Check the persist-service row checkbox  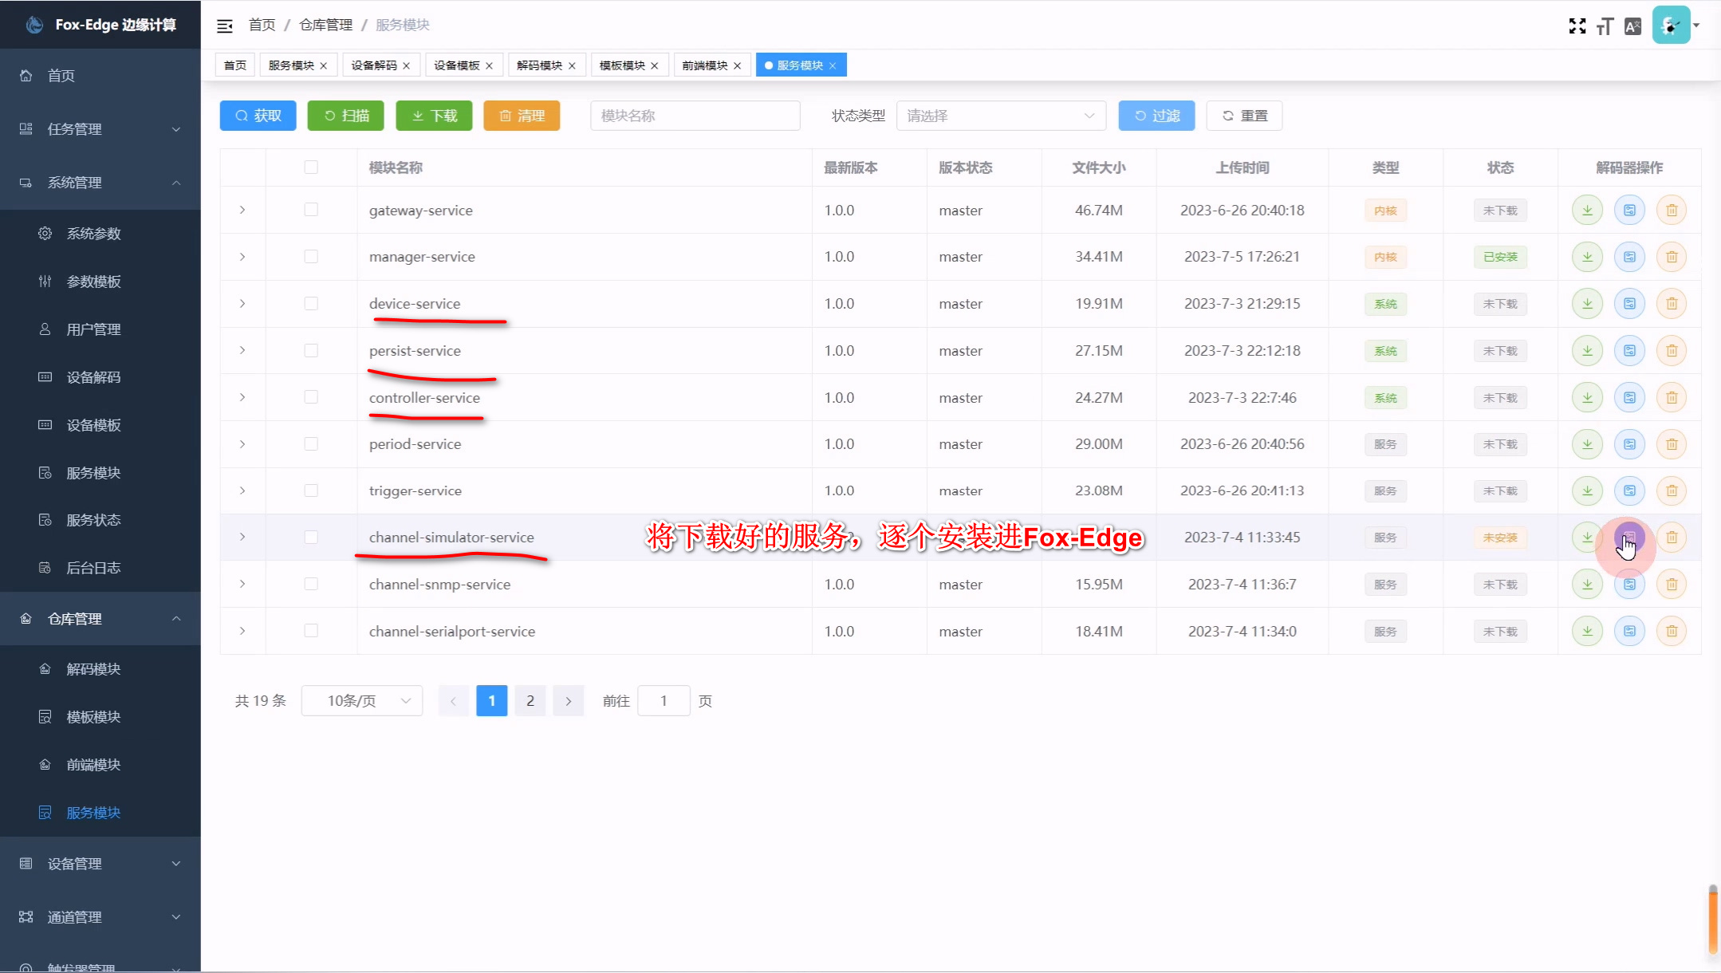(311, 351)
